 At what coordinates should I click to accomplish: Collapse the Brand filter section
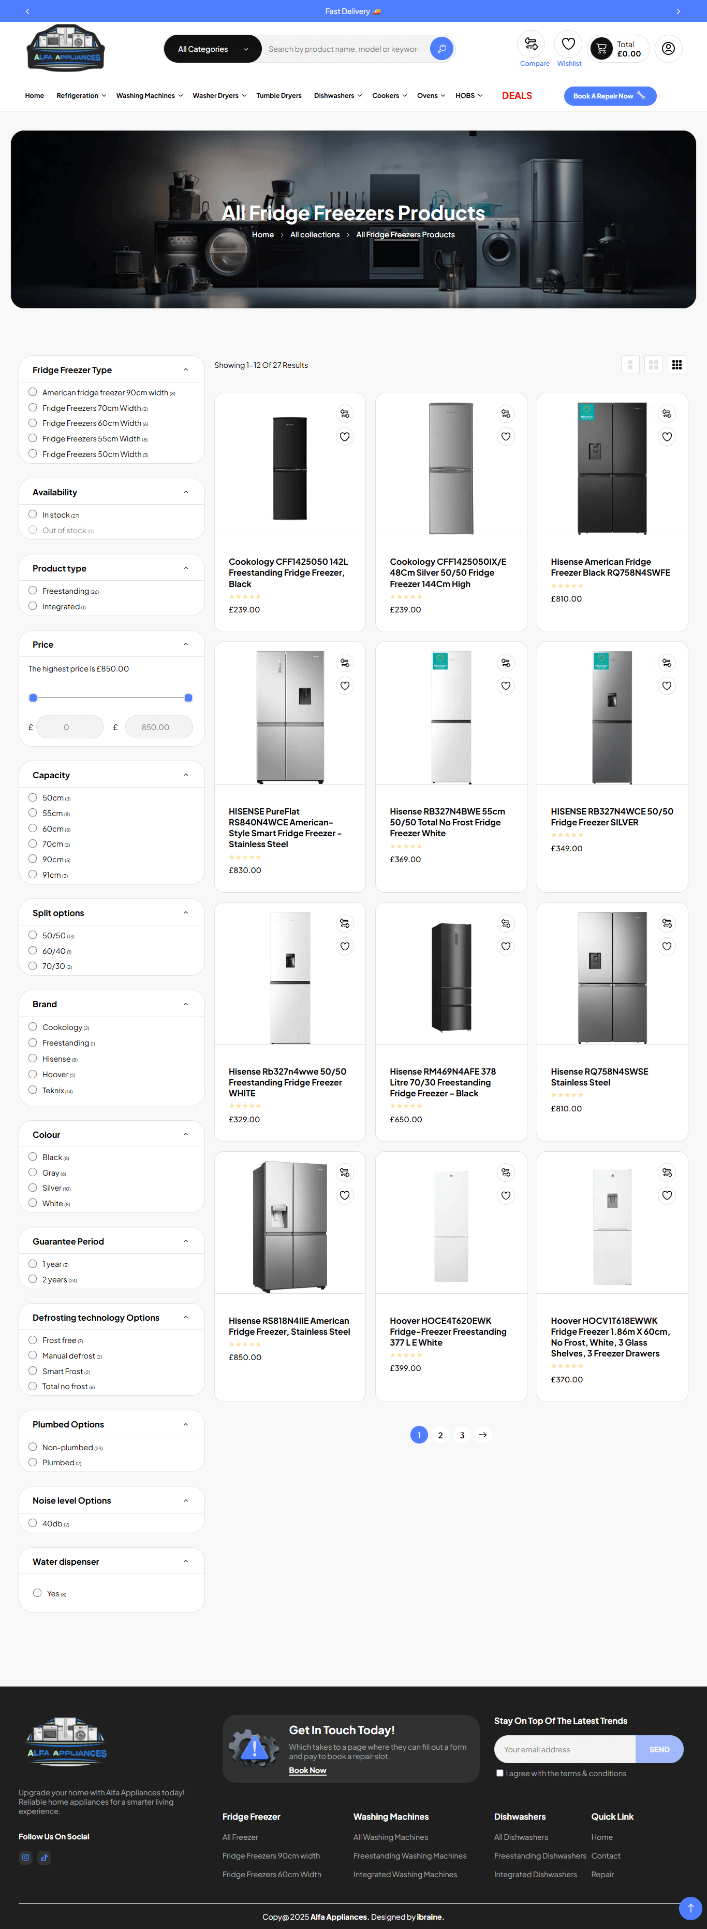185,1004
